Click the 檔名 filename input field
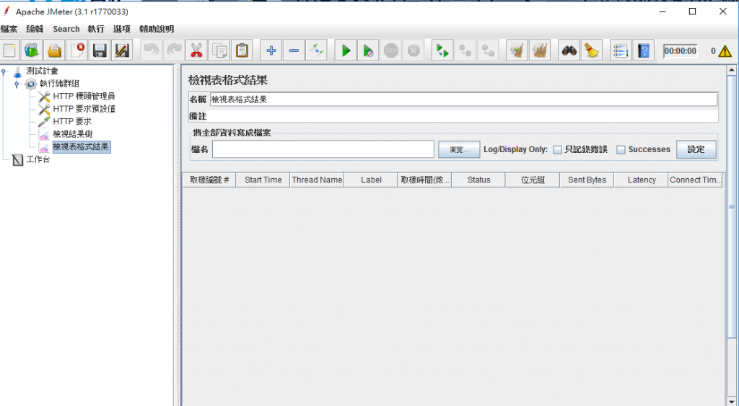 pyautogui.click(x=323, y=149)
